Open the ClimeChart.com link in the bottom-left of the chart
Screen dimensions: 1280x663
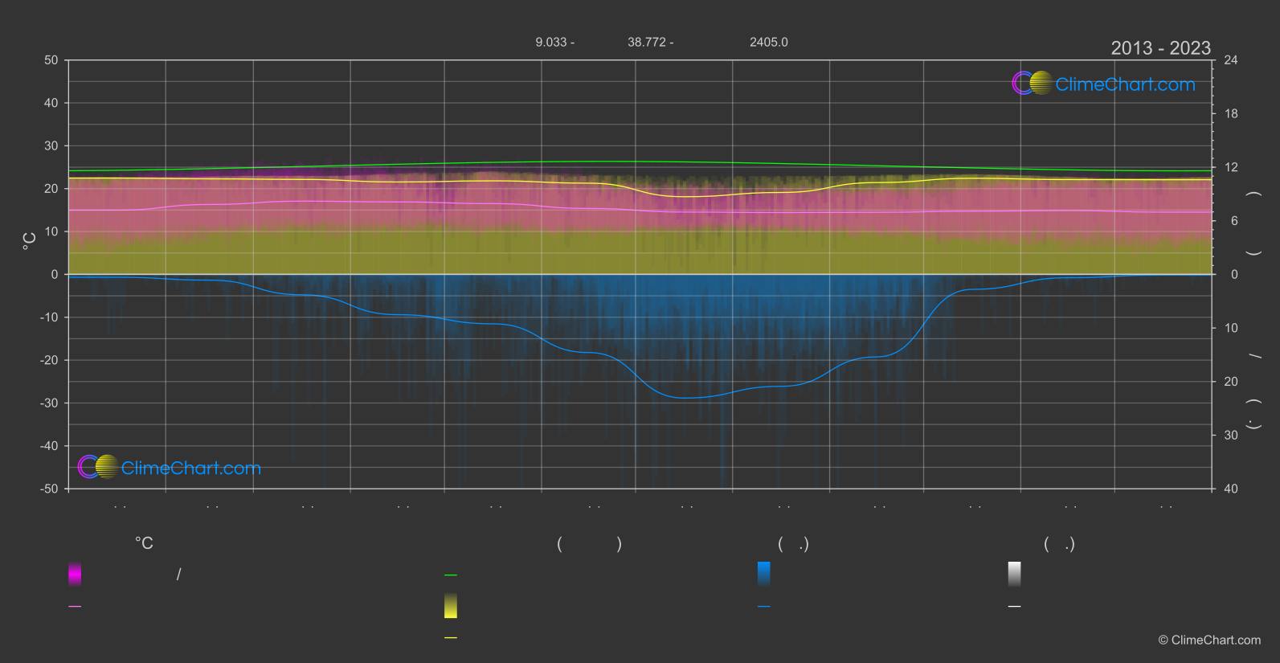(191, 468)
